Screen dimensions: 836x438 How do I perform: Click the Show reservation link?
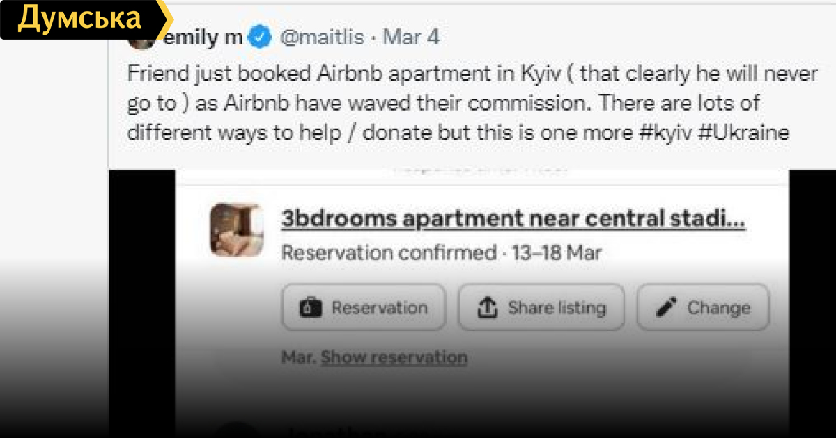394,357
